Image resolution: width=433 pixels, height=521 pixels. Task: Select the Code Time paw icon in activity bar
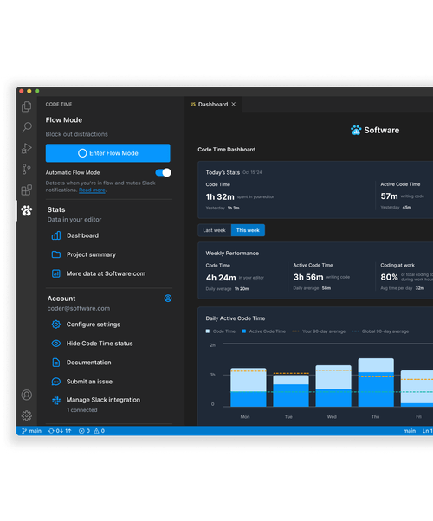[x=27, y=210]
